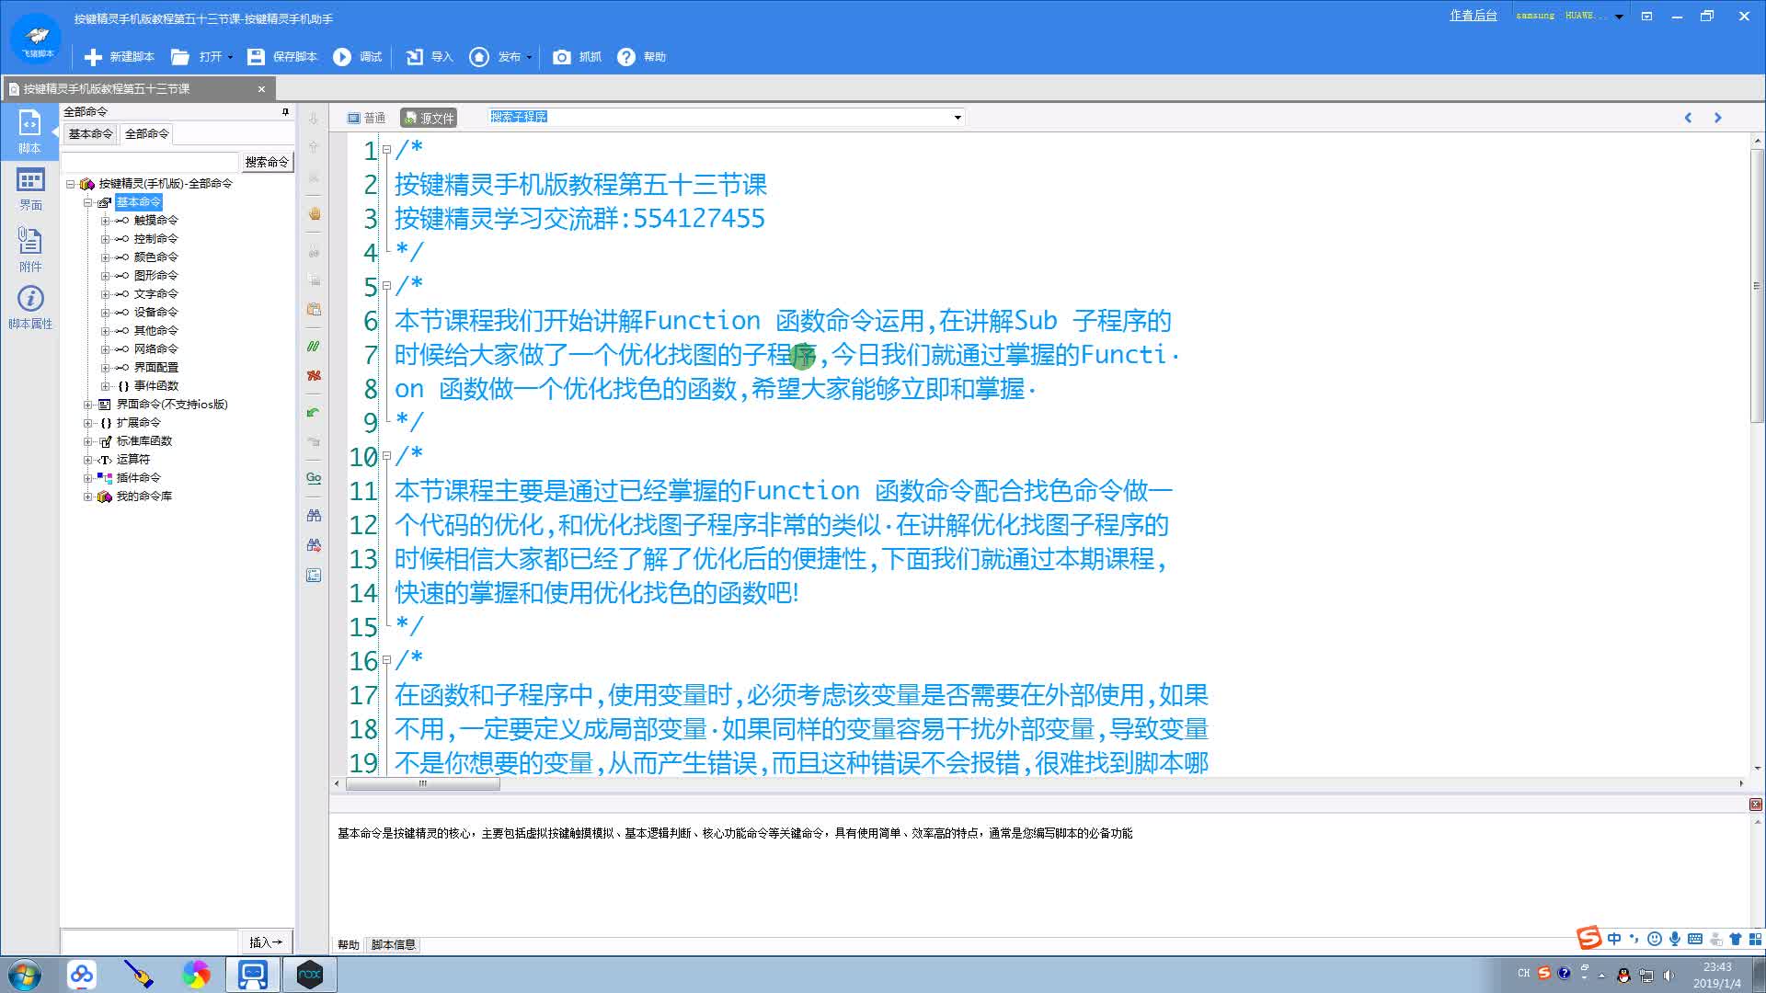1766x993 pixels.
Task: Expand the 控制命令 tree node
Action: (105, 239)
